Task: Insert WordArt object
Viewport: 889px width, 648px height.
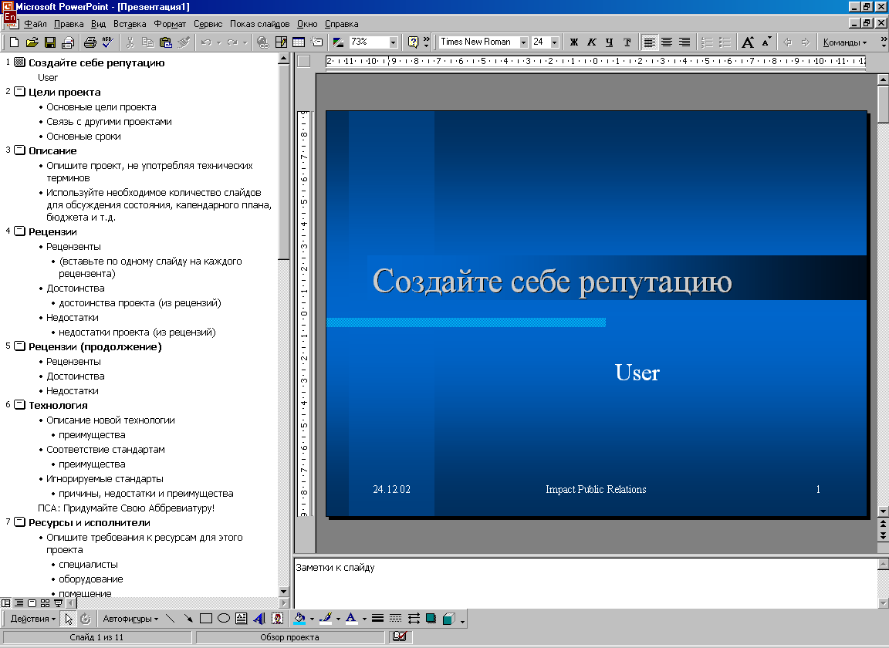Action: 259,619
